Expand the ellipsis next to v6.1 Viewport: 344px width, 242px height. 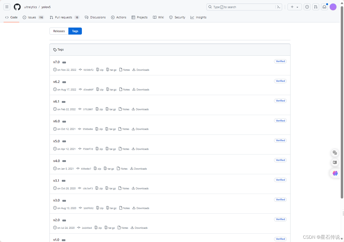point(64,102)
